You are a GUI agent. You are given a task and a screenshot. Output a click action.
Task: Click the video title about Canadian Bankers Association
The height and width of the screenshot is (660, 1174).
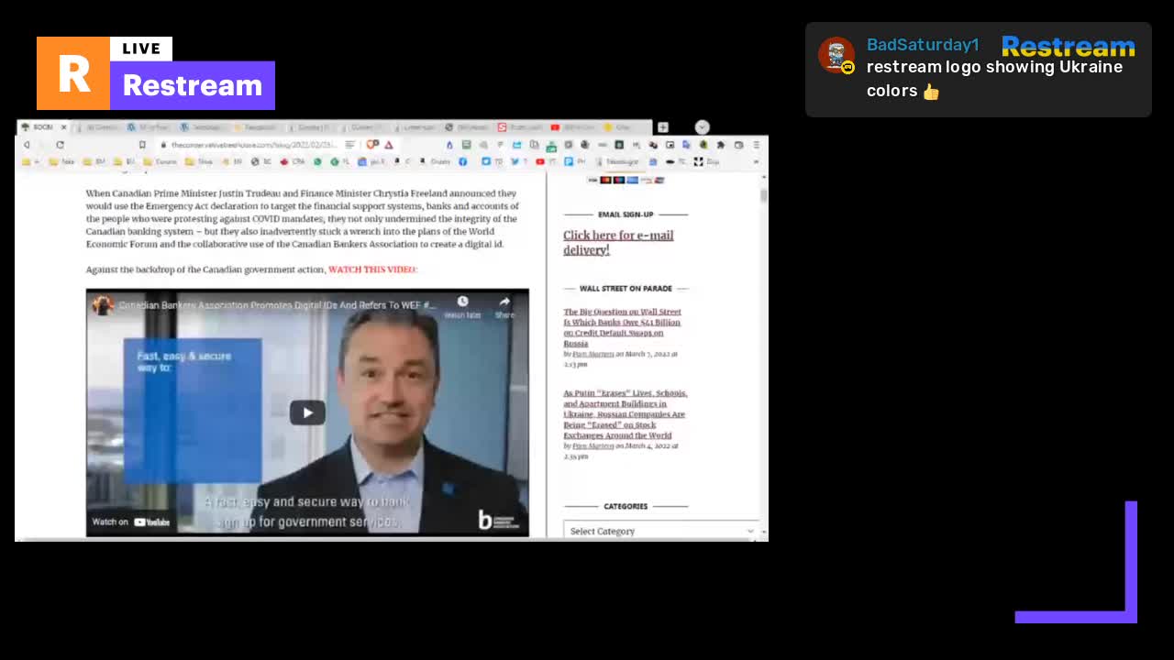278,304
